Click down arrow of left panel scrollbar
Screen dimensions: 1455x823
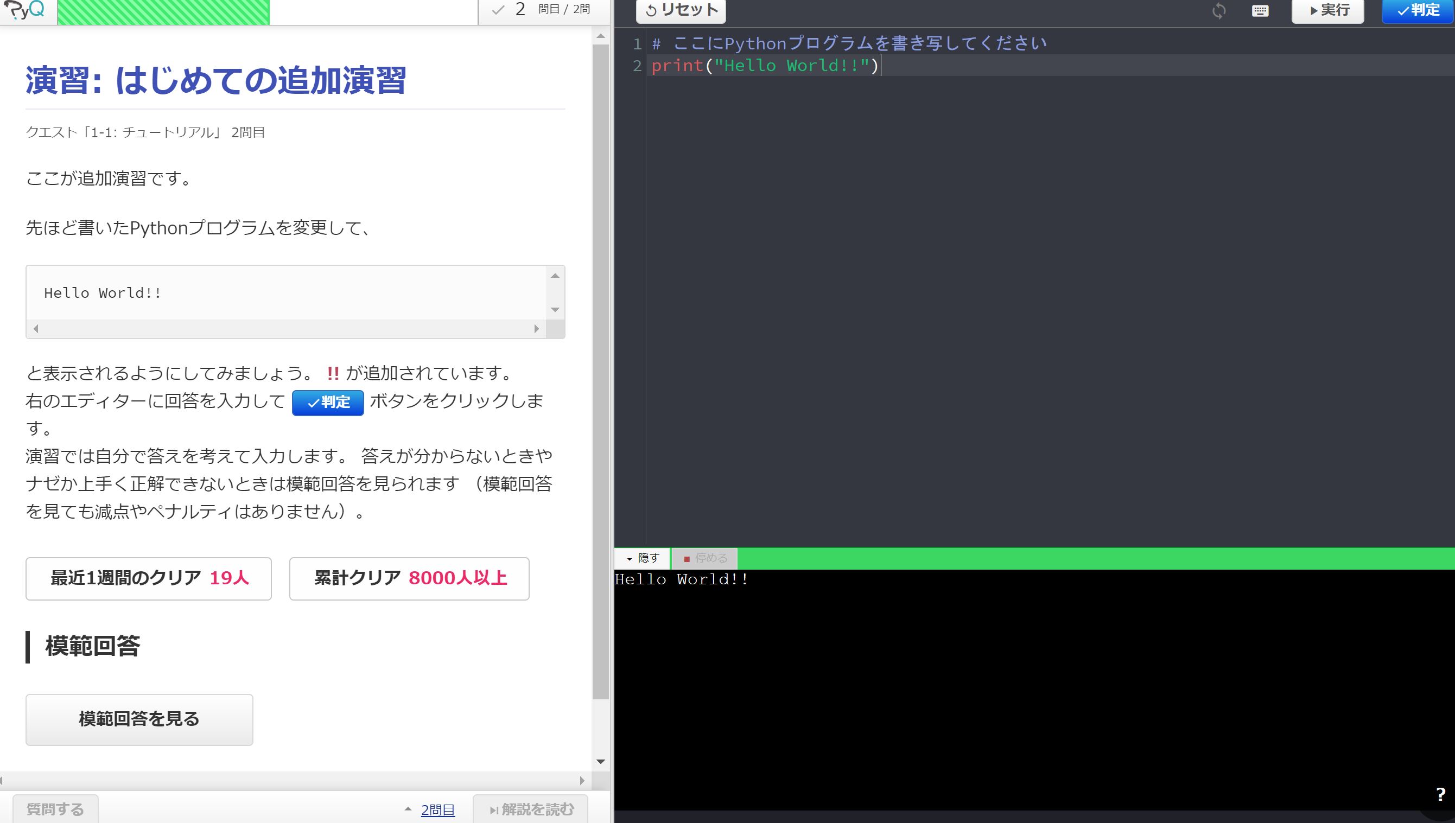pos(601,762)
